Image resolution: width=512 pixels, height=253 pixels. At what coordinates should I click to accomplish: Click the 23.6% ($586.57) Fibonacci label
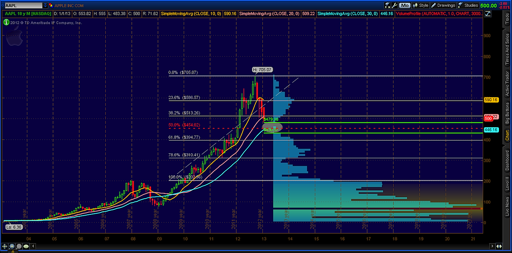184,98
